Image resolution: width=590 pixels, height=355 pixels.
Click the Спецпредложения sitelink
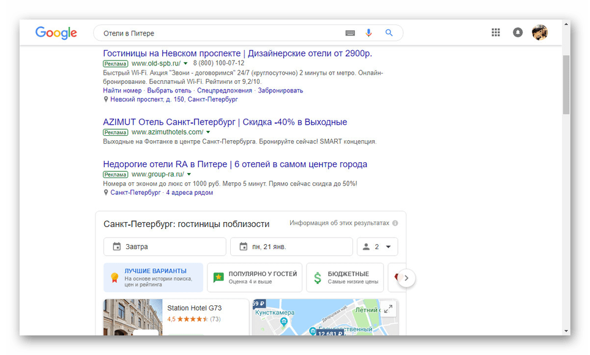(225, 91)
